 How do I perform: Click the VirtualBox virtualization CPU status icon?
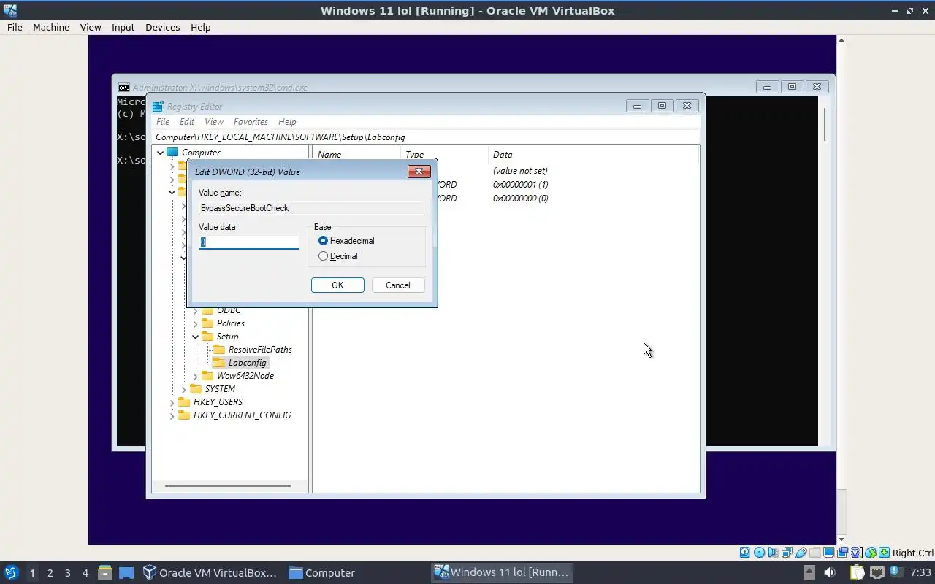pos(857,553)
